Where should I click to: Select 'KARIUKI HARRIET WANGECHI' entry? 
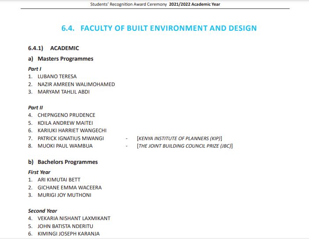pyautogui.click(x=72, y=130)
